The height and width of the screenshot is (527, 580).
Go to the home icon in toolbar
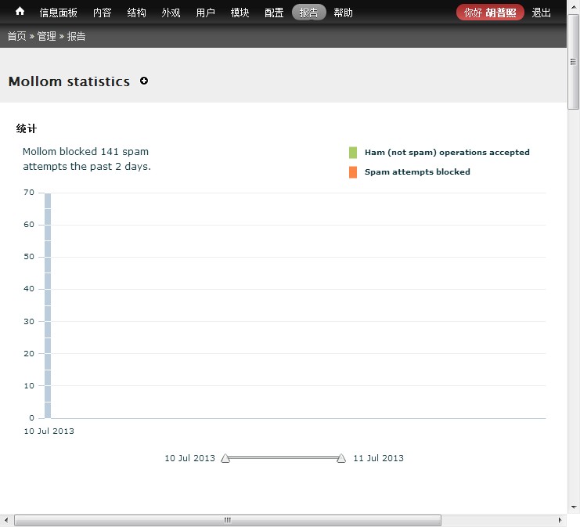[x=20, y=12]
